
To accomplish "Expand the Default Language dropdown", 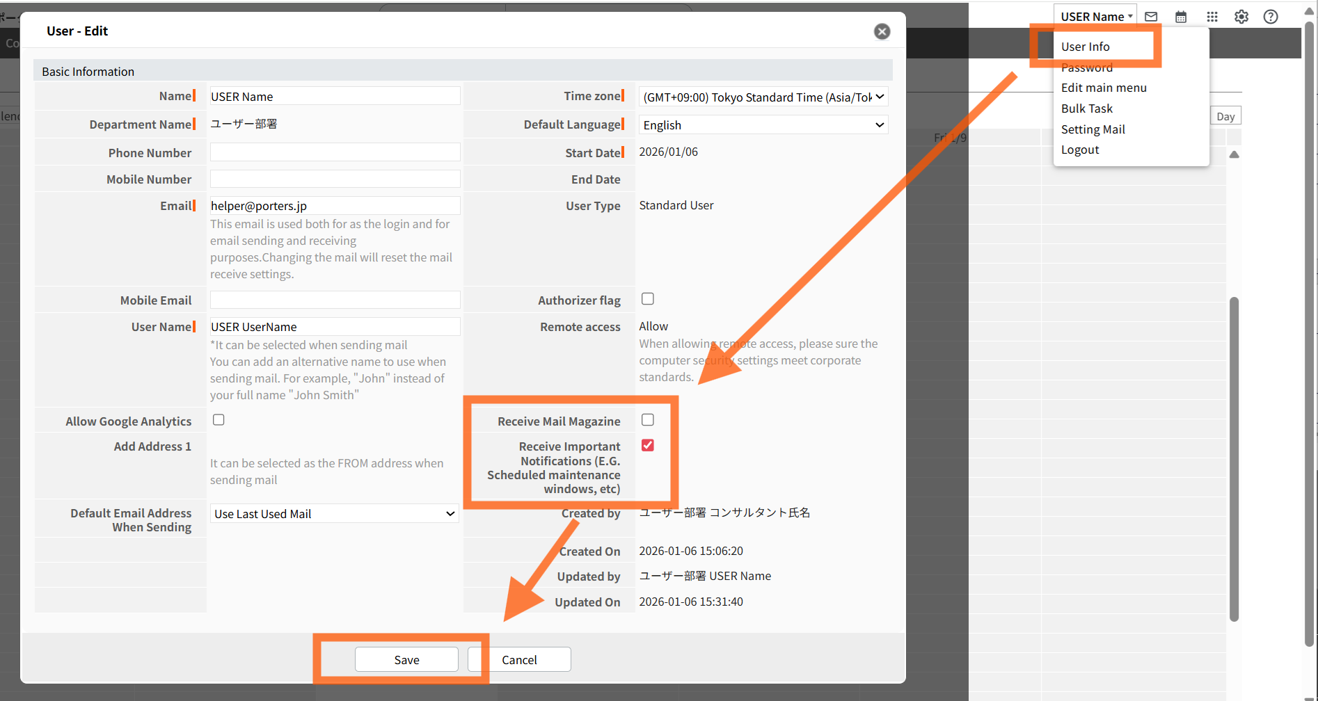I will (x=763, y=125).
